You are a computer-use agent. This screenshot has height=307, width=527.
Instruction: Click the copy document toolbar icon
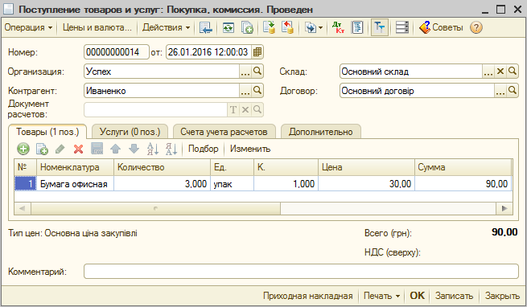click(x=247, y=27)
